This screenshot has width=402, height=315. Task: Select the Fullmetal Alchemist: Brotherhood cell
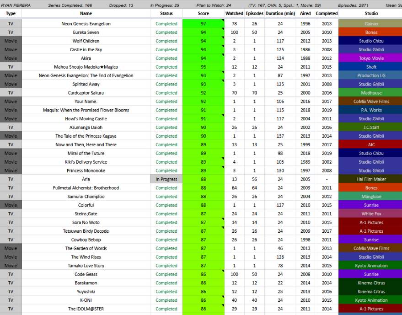coord(86,188)
